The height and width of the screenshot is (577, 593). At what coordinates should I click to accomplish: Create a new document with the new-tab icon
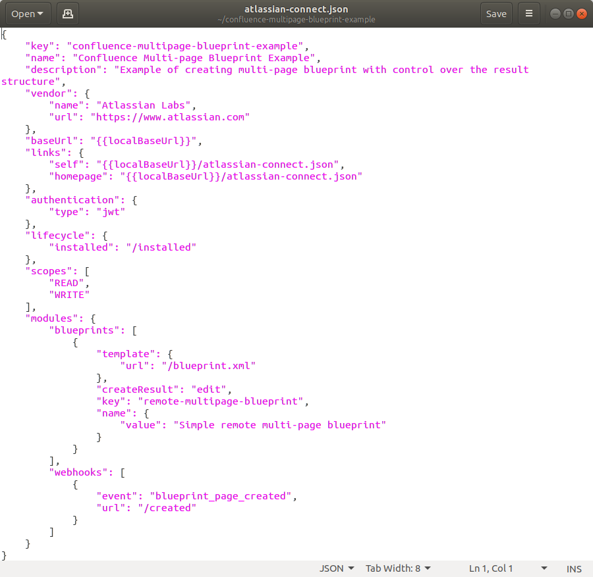[x=68, y=14]
